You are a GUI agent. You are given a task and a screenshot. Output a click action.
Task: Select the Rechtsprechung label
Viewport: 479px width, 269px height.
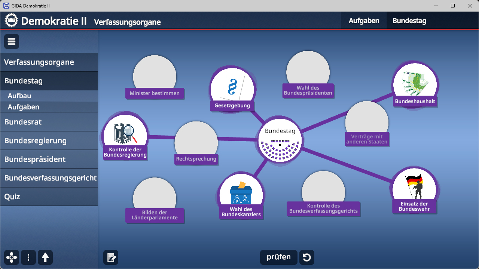click(x=196, y=159)
